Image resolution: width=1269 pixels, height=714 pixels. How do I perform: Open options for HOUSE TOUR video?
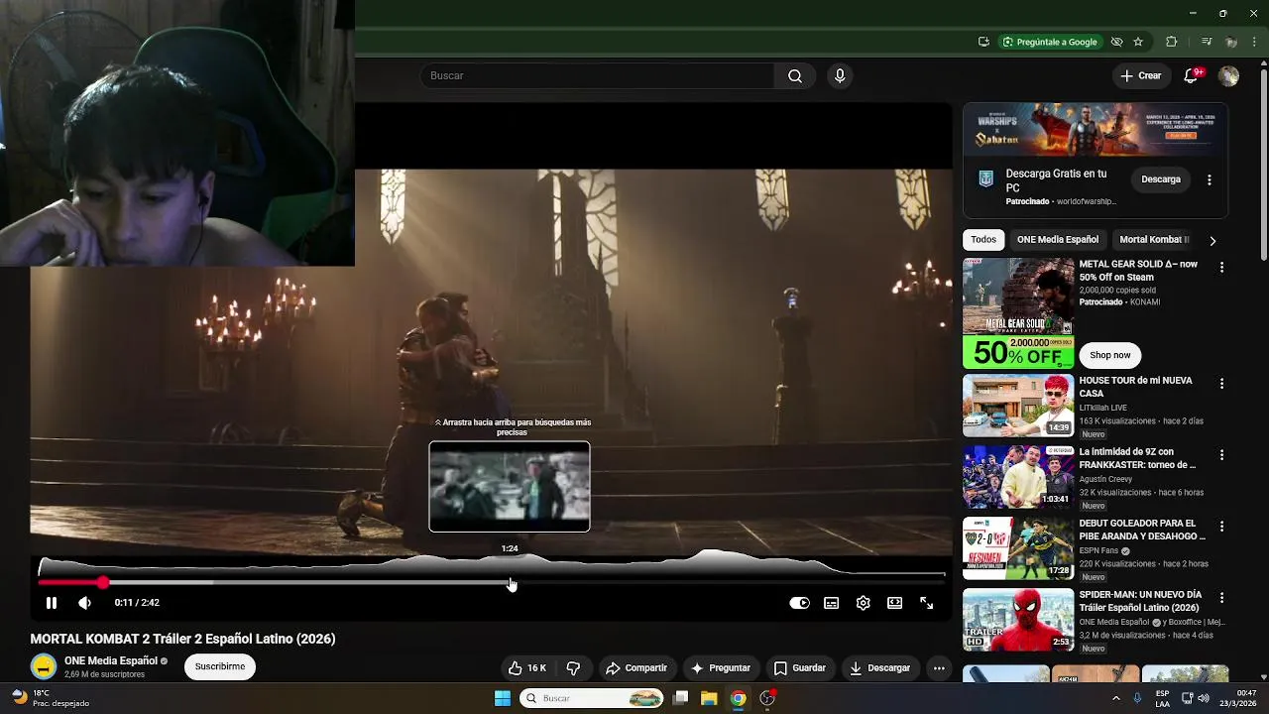[x=1221, y=384]
